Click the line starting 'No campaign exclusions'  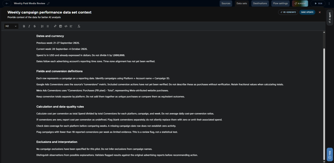point(94,149)
